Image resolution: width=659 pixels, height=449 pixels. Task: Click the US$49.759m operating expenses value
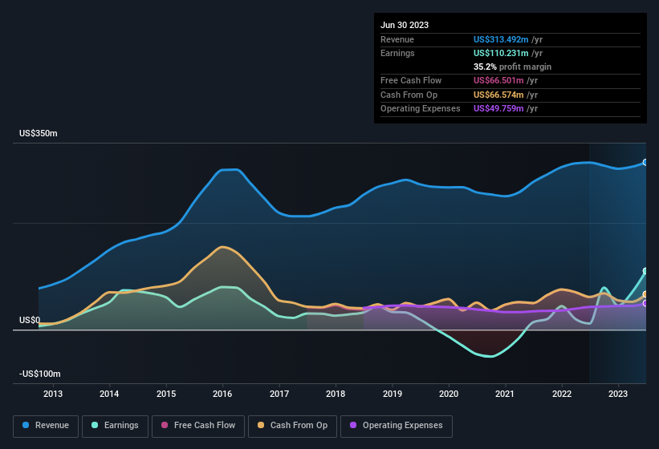click(x=498, y=109)
